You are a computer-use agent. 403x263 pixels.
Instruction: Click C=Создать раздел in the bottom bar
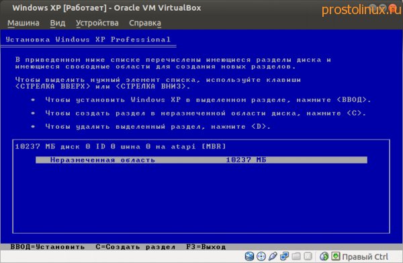[x=136, y=247]
